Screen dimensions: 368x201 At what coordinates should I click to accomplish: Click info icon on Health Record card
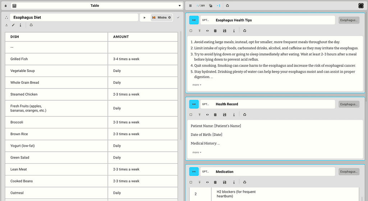tap(234, 115)
